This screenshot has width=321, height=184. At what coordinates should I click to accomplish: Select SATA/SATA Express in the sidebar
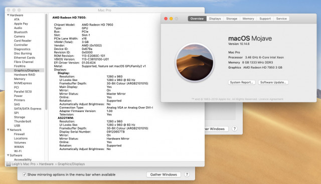[28, 108]
